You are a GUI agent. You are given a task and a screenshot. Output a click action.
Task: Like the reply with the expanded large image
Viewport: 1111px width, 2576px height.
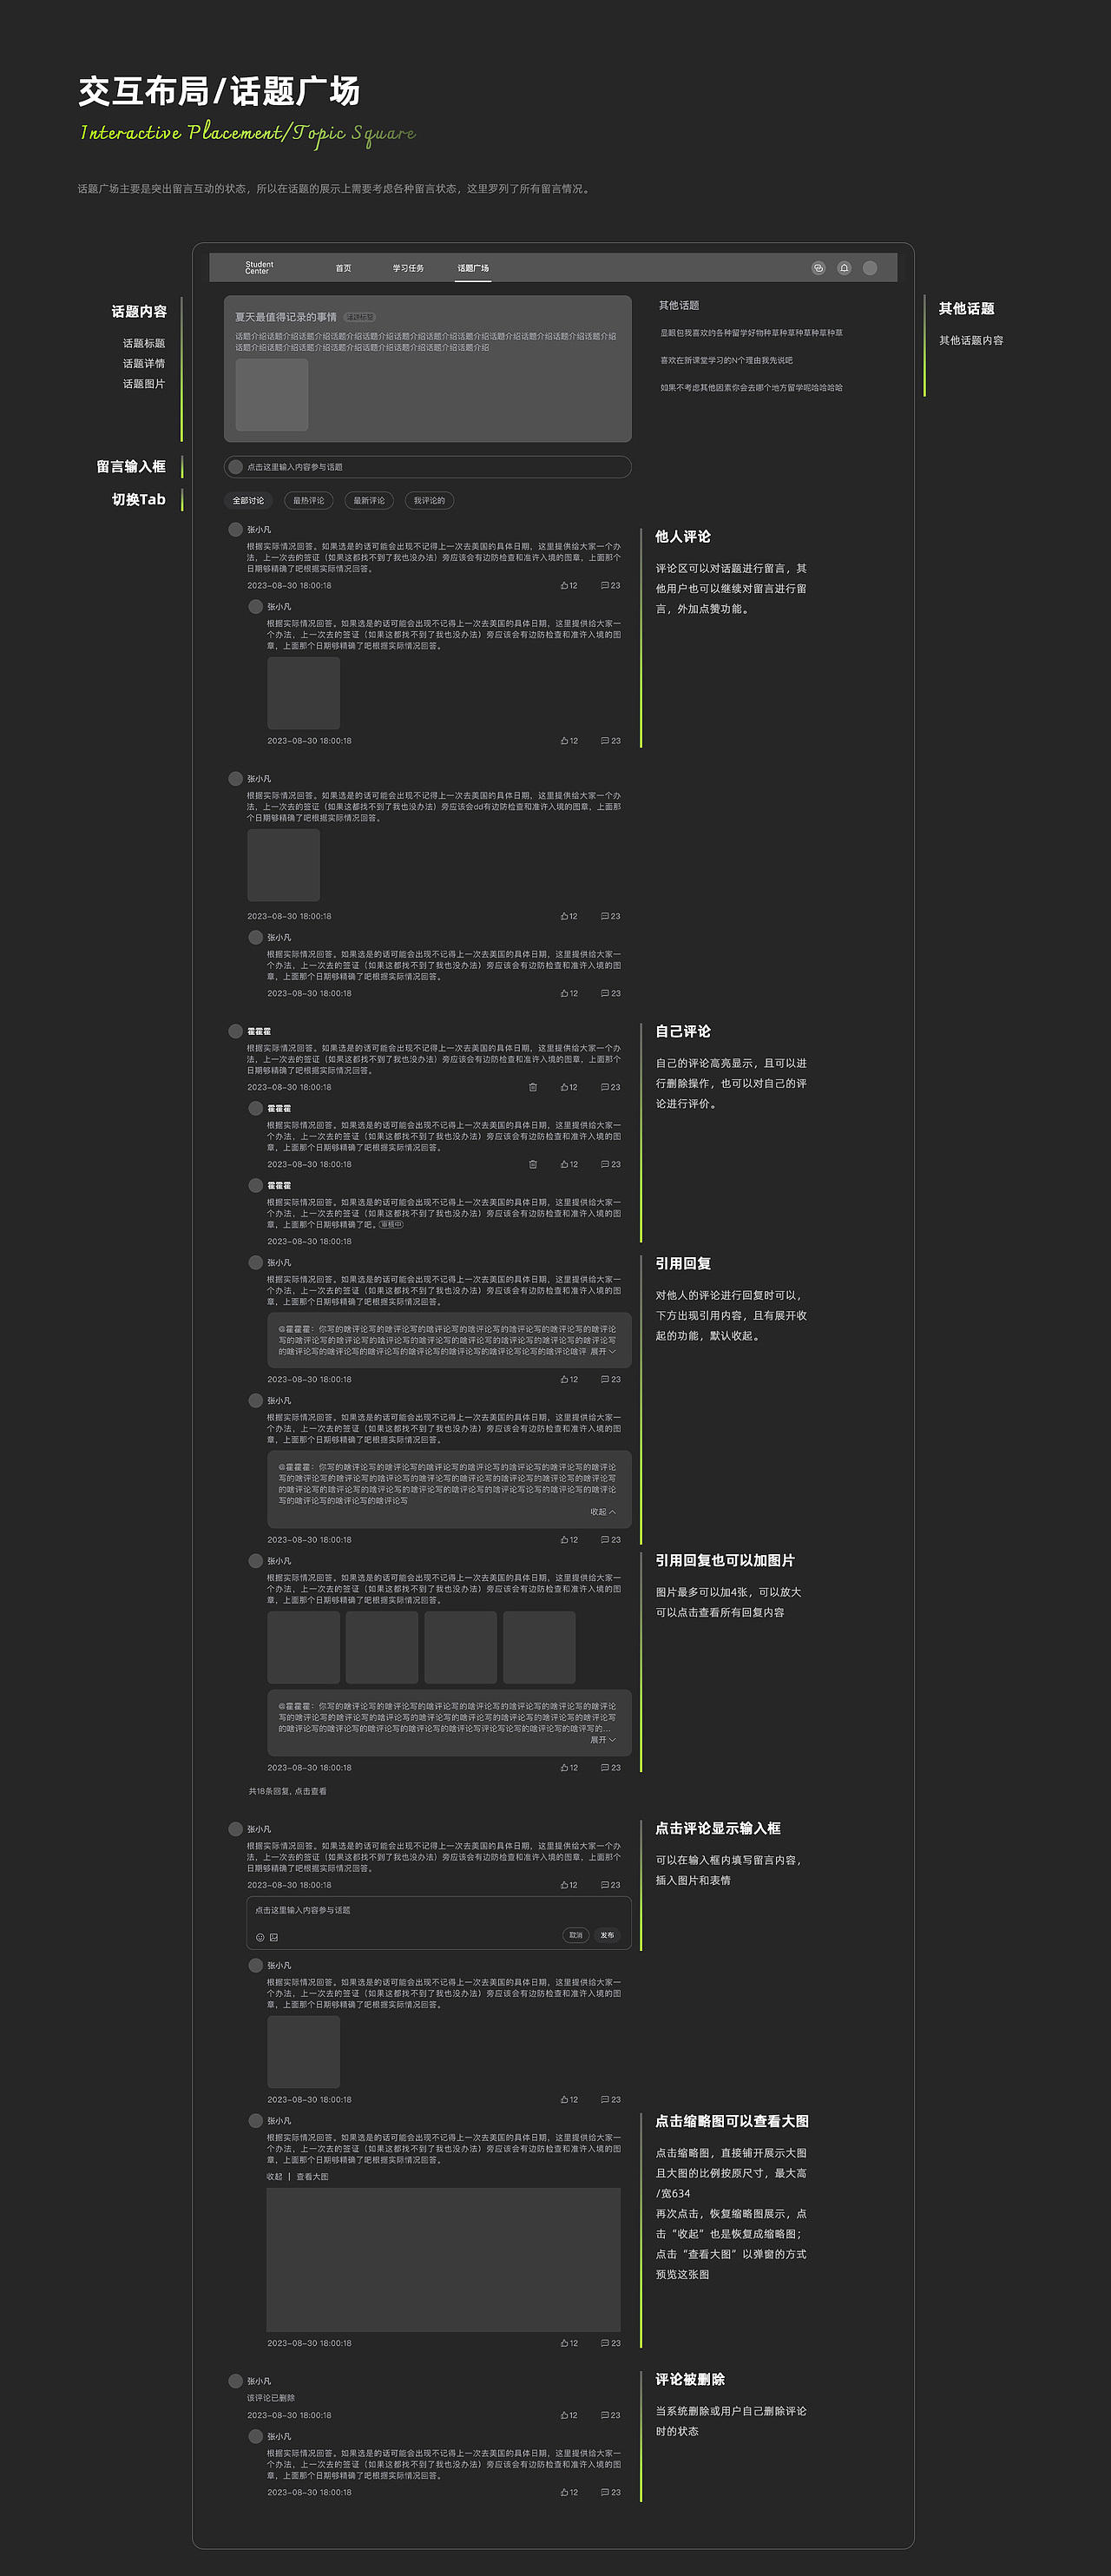point(569,2343)
